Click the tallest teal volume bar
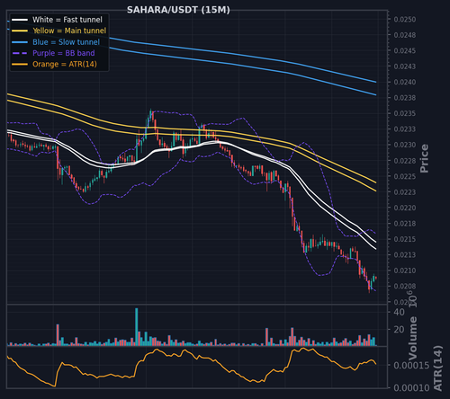 [137, 327]
